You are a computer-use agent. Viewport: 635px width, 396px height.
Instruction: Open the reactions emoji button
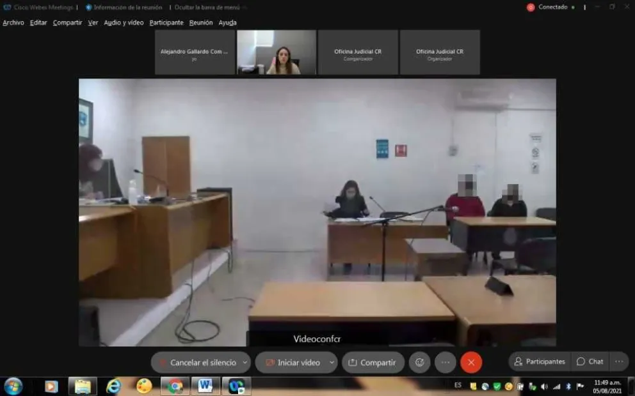pyautogui.click(x=419, y=362)
